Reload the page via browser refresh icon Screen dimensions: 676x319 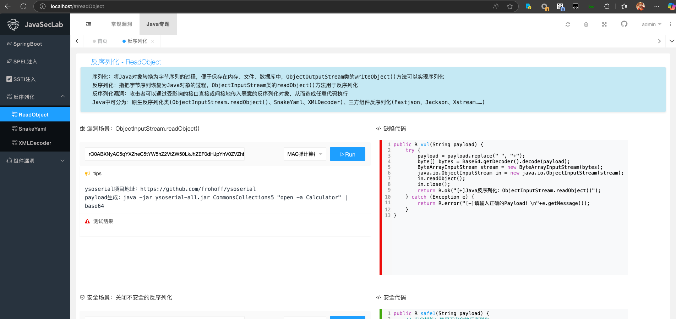point(23,6)
